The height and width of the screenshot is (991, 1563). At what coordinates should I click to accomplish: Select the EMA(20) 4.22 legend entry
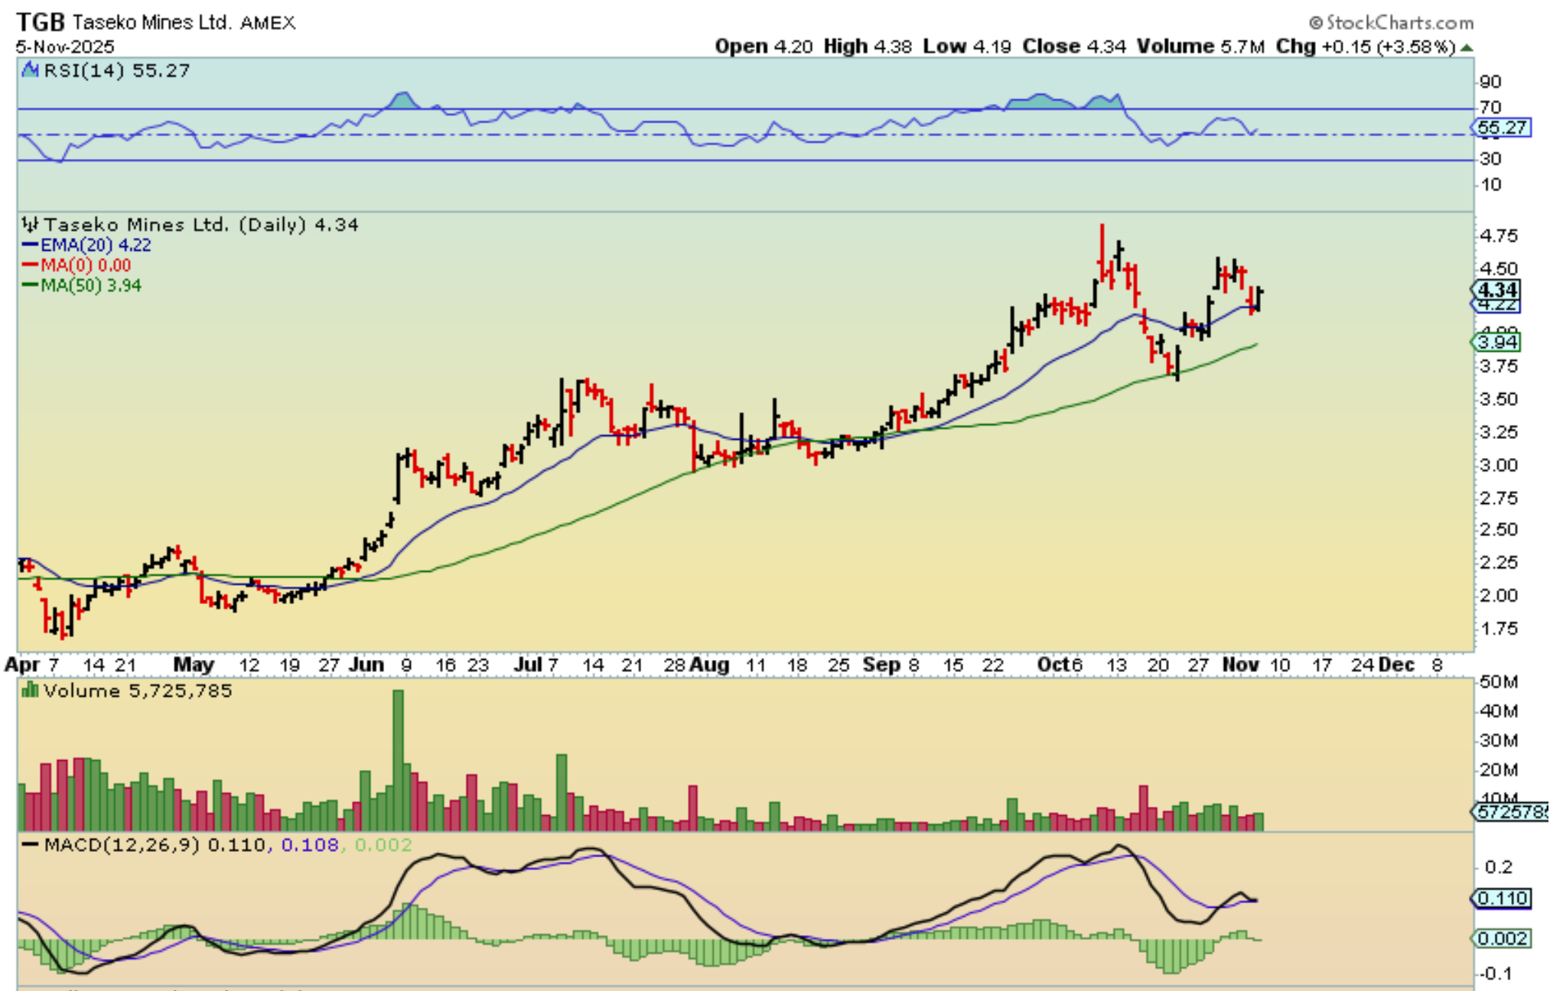tap(86, 245)
